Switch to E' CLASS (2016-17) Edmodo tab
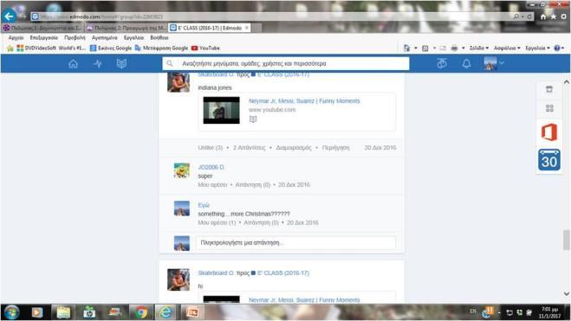This screenshot has height=321, width=571. (209, 28)
